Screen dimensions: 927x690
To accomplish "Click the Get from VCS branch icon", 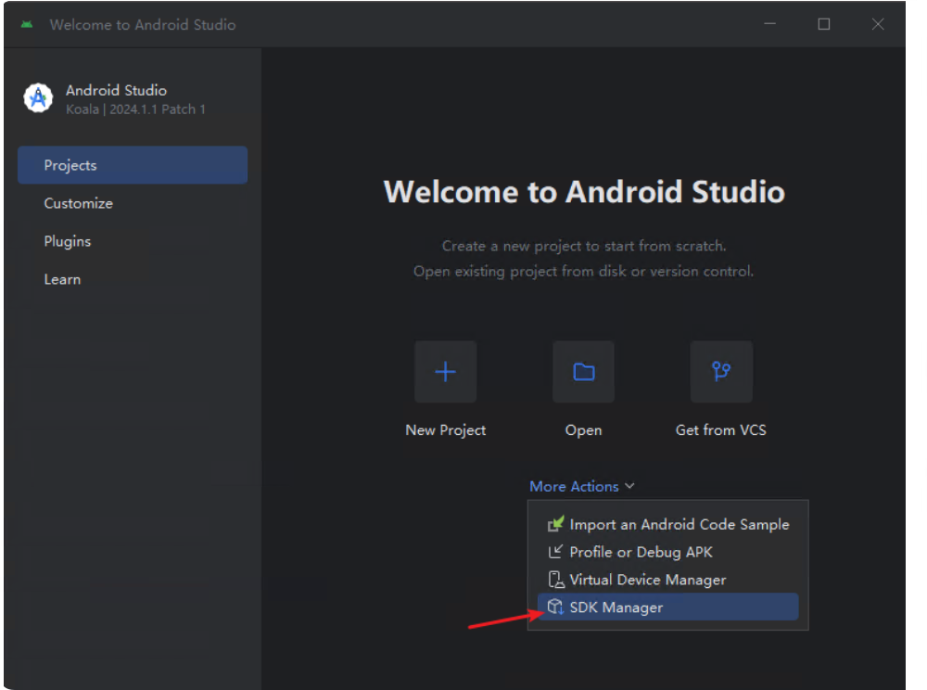I will [x=721, y=372].
